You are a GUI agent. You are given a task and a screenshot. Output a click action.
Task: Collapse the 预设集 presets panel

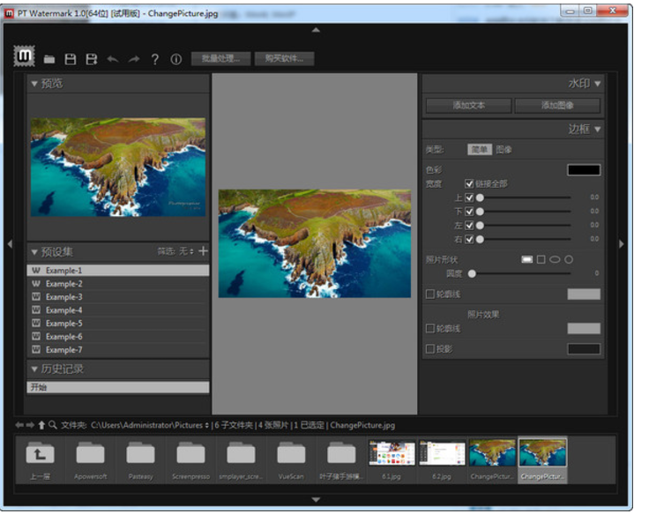pyautogui.click(x=34, y=251)
